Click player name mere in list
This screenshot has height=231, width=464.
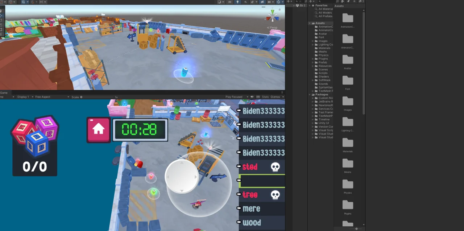point(252,209)
